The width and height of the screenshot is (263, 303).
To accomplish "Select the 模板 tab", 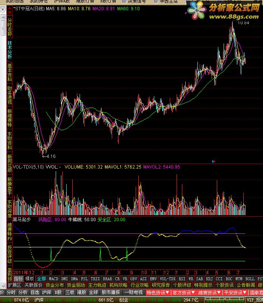I will click(30, 279).
